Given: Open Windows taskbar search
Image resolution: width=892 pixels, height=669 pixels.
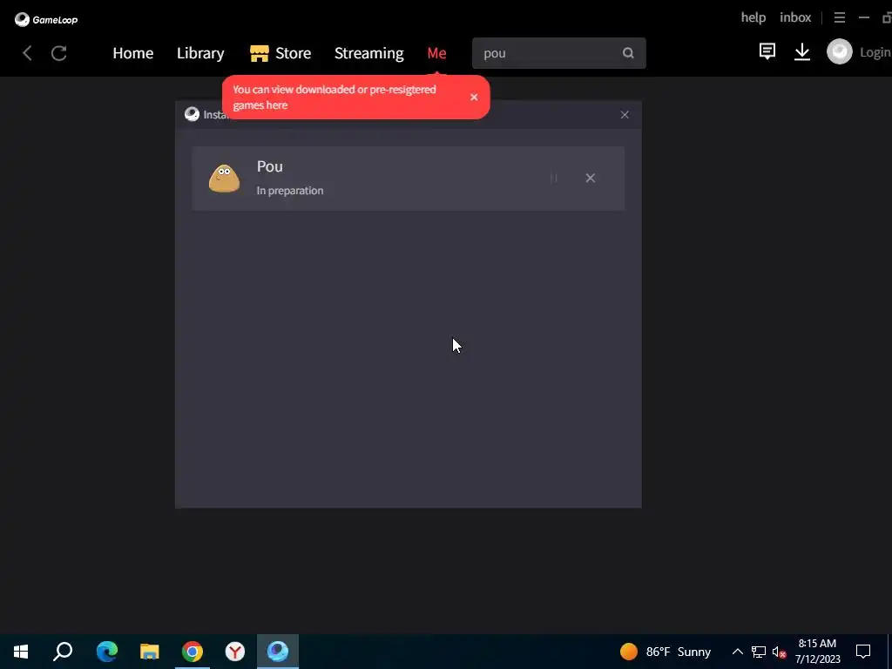Looking at the screenshot, I should coord(63,652).
